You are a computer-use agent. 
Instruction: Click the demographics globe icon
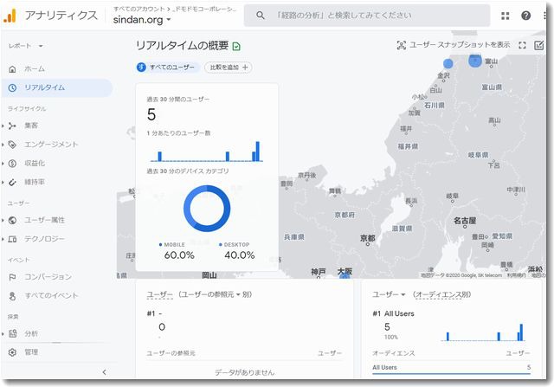click(x=12, y=220)
